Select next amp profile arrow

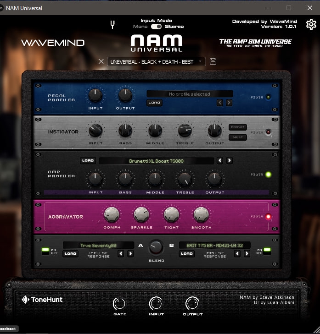(229, 160)
